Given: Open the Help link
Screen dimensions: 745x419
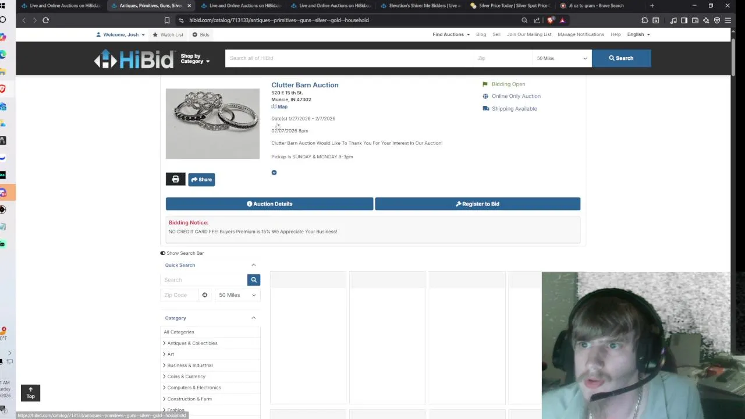Looking at the screenshot, I should tap(616, 35).
